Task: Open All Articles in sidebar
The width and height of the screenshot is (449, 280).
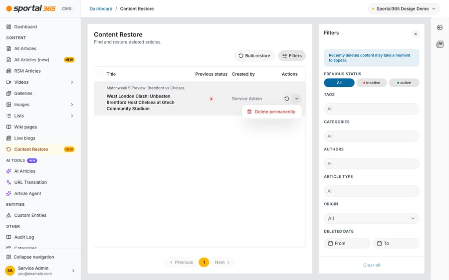Action: [40, 49]
